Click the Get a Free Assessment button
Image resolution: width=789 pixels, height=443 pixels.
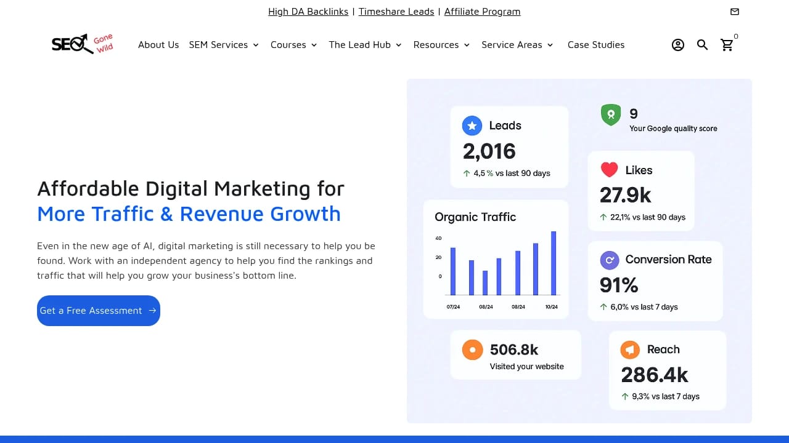click(x=98, y=311)
